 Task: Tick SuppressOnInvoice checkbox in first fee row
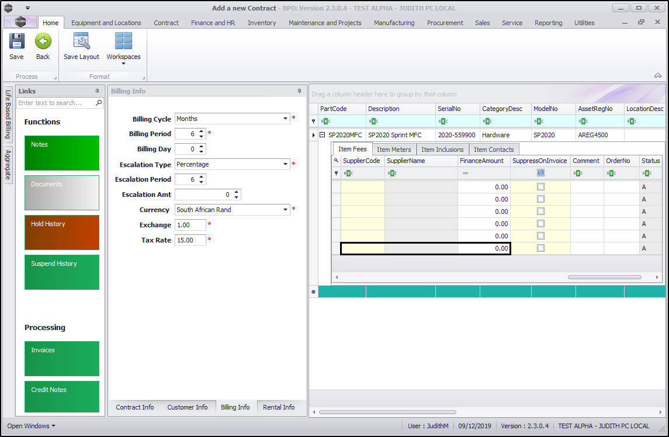click(x=540, y=187)
